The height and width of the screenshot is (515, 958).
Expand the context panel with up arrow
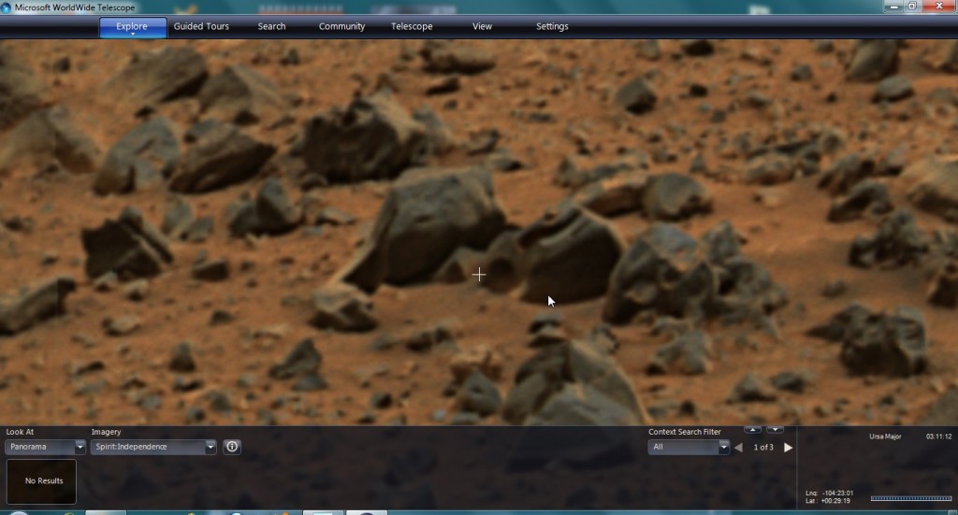click(x=752, y=430)
